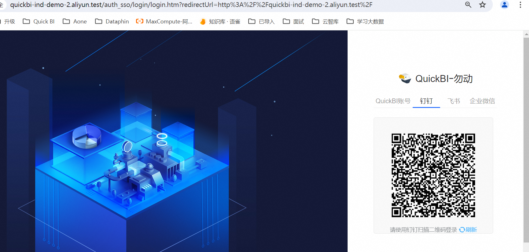The height and width of the screenshot is (252, 529).
Task: Click the zoom magnifier icon in address bar
Action: (x=468, y=5)
